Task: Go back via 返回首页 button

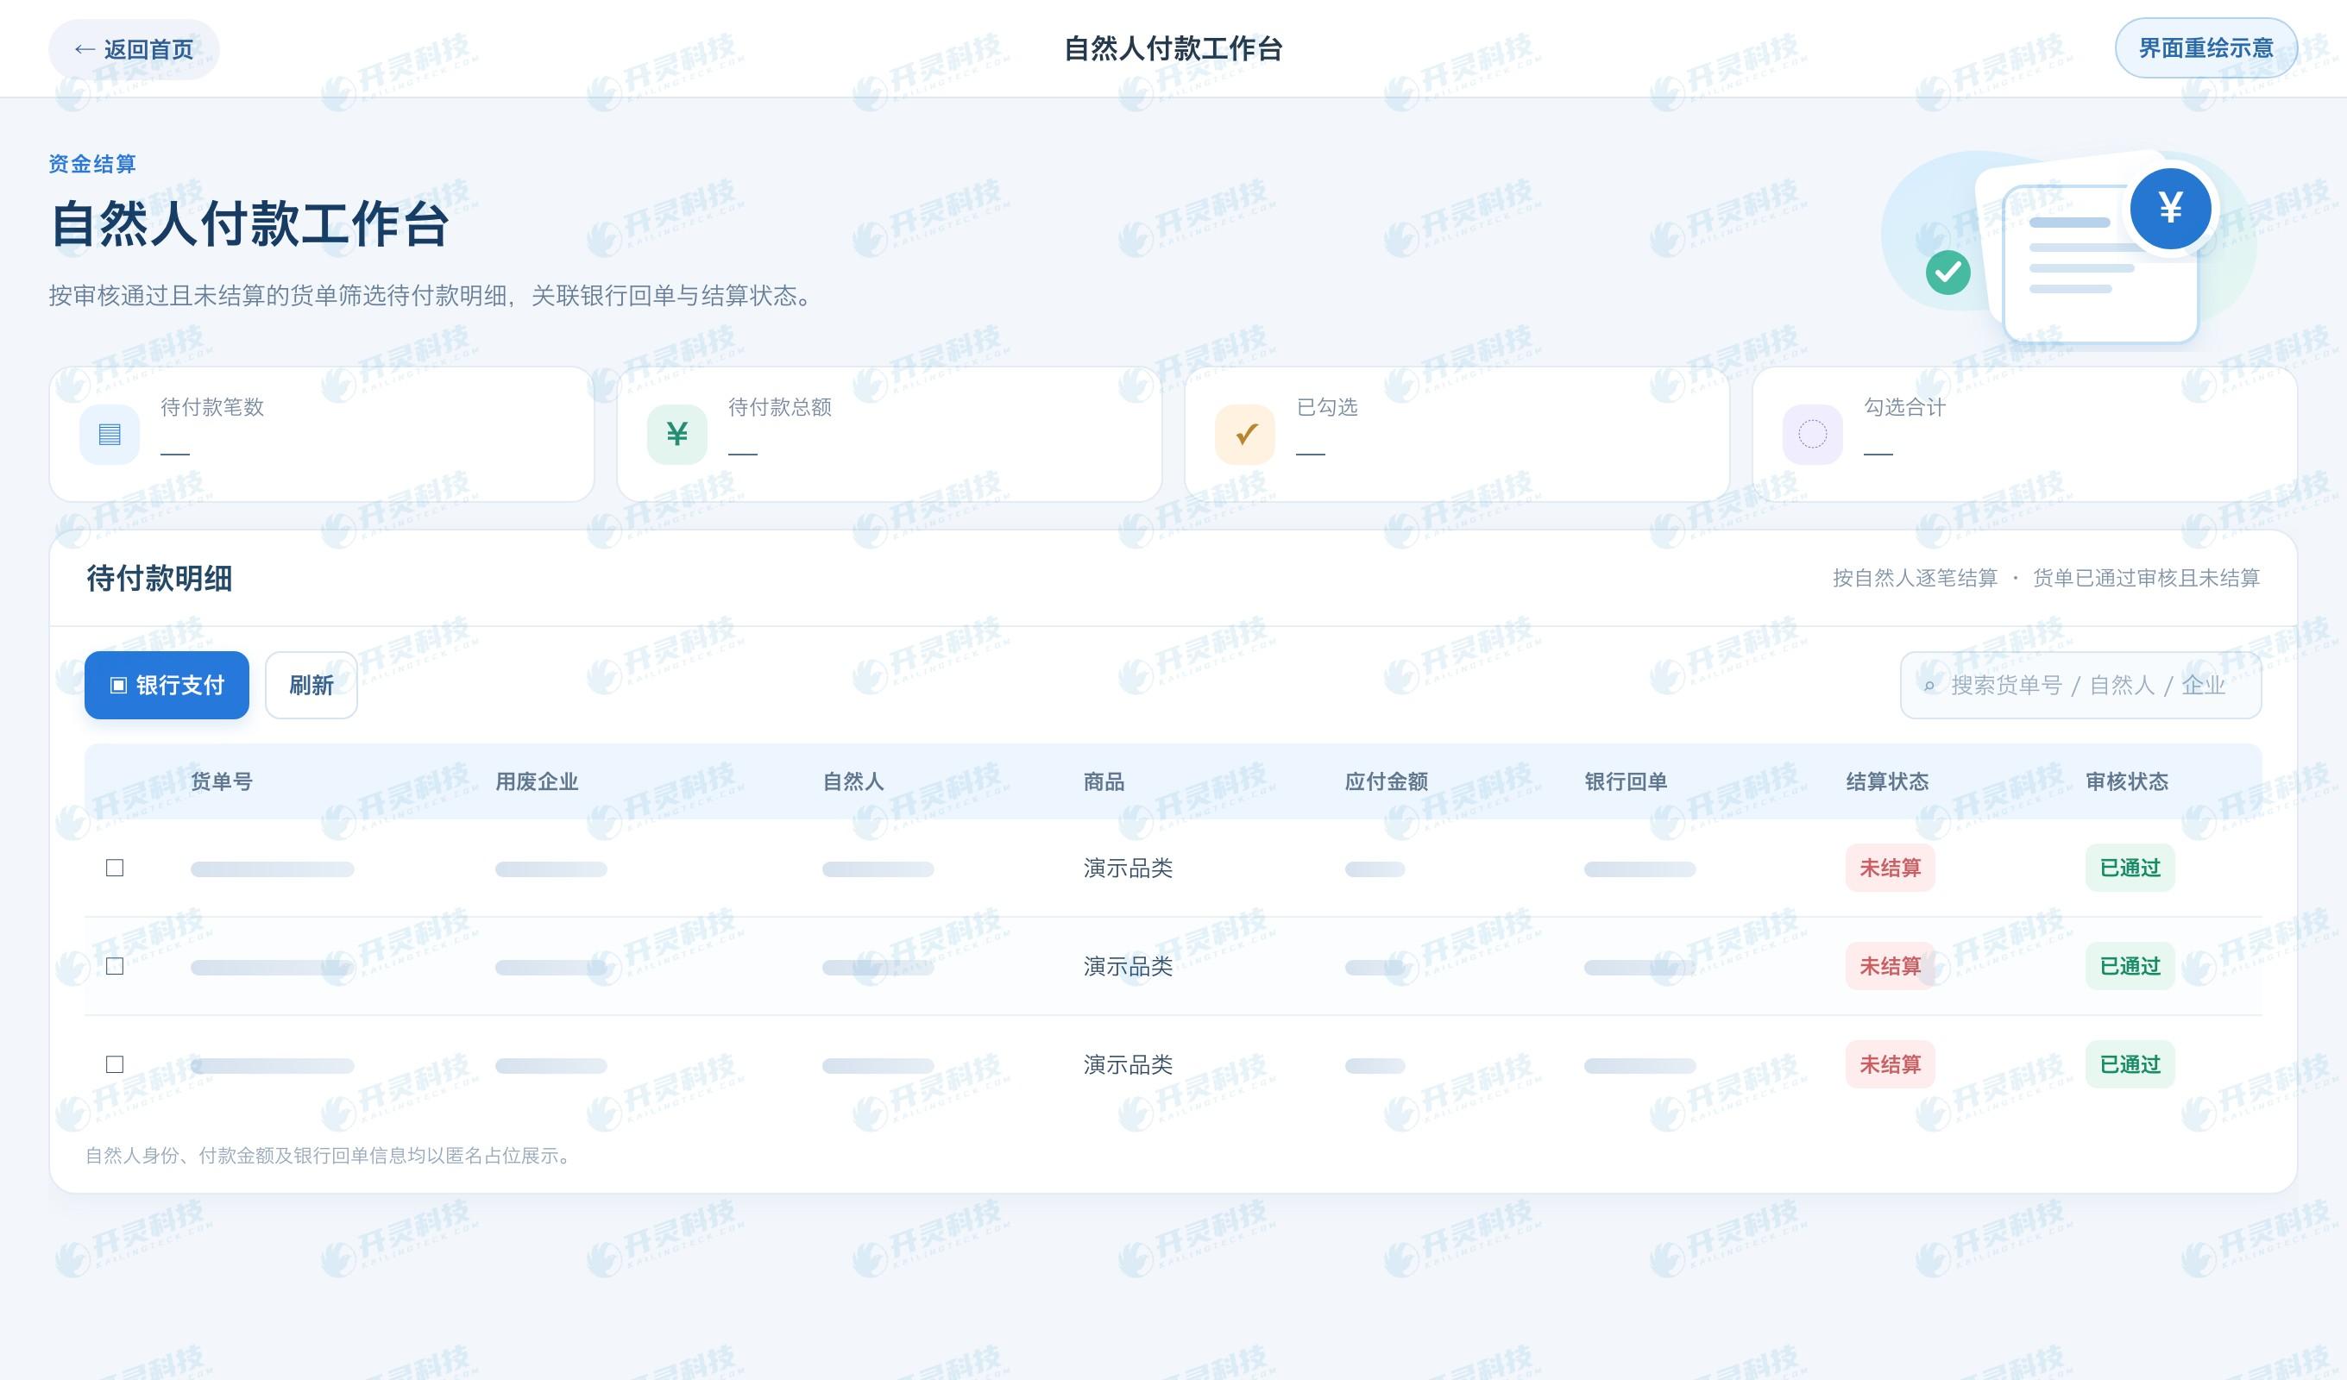Action: click(134, 49)
